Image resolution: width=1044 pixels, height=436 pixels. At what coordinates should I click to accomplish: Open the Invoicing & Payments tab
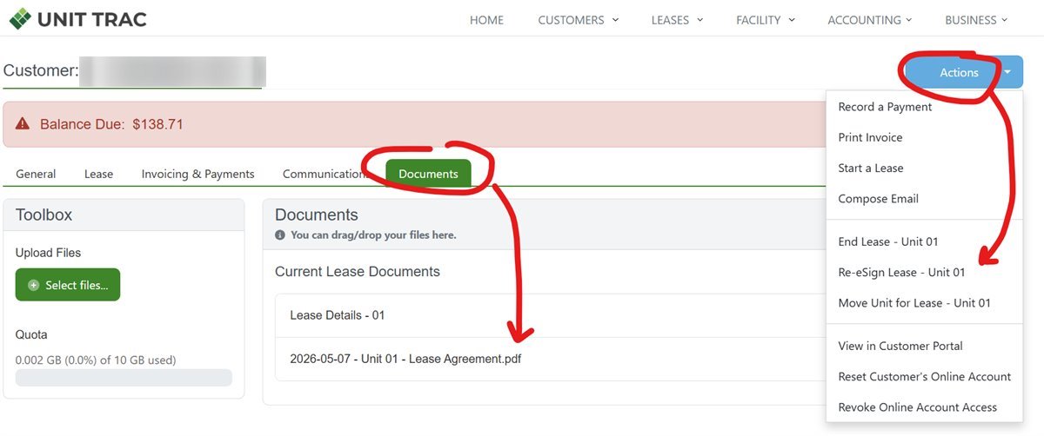(x=198, y=174)
